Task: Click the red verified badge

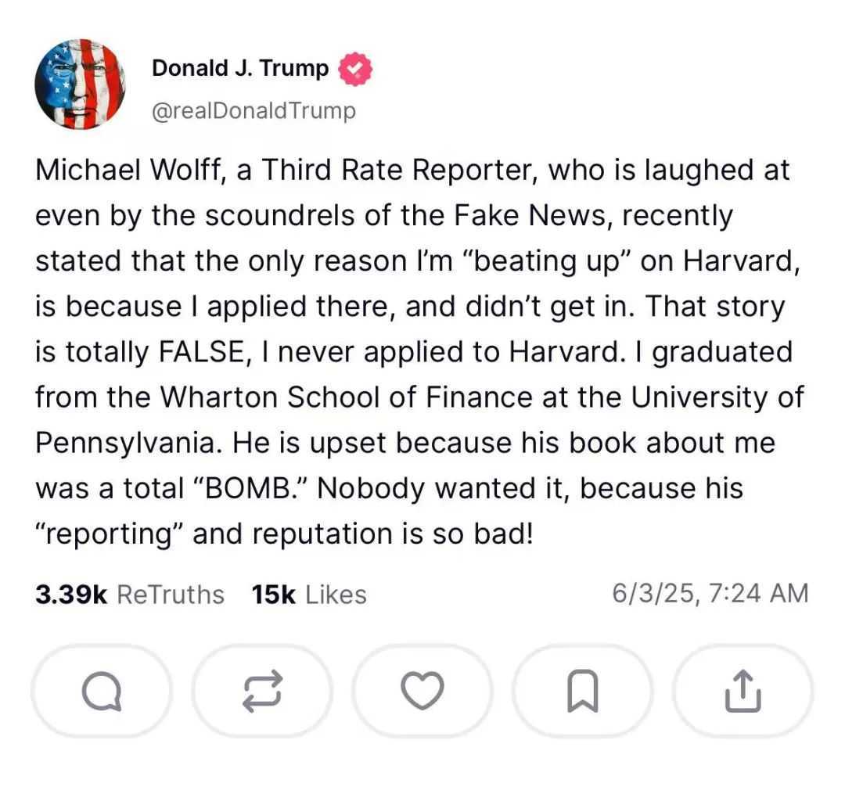Action: click(x=354, y=70)
